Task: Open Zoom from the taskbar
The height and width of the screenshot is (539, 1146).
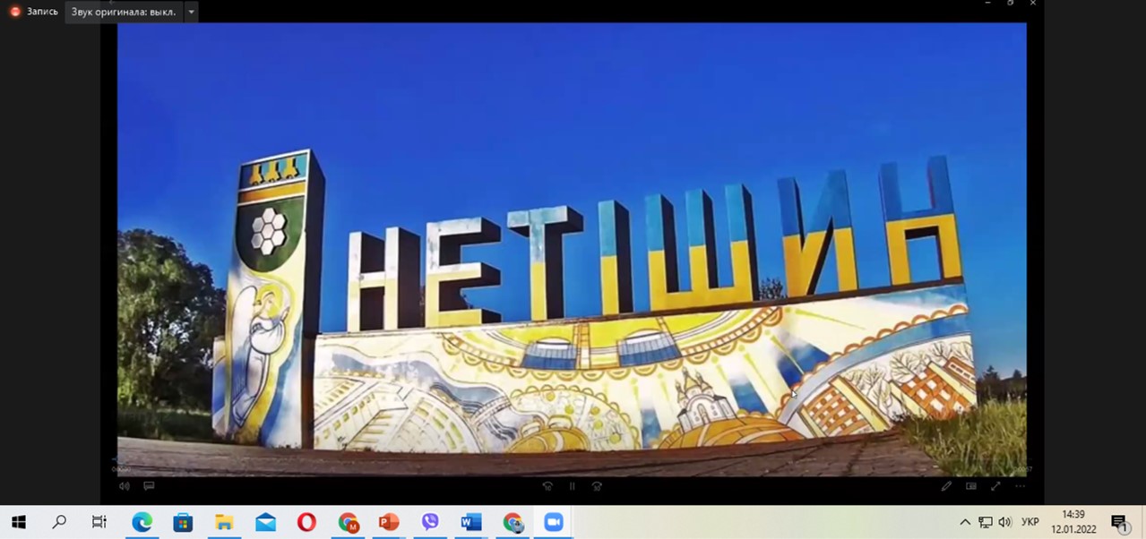Action: (554, 522)
